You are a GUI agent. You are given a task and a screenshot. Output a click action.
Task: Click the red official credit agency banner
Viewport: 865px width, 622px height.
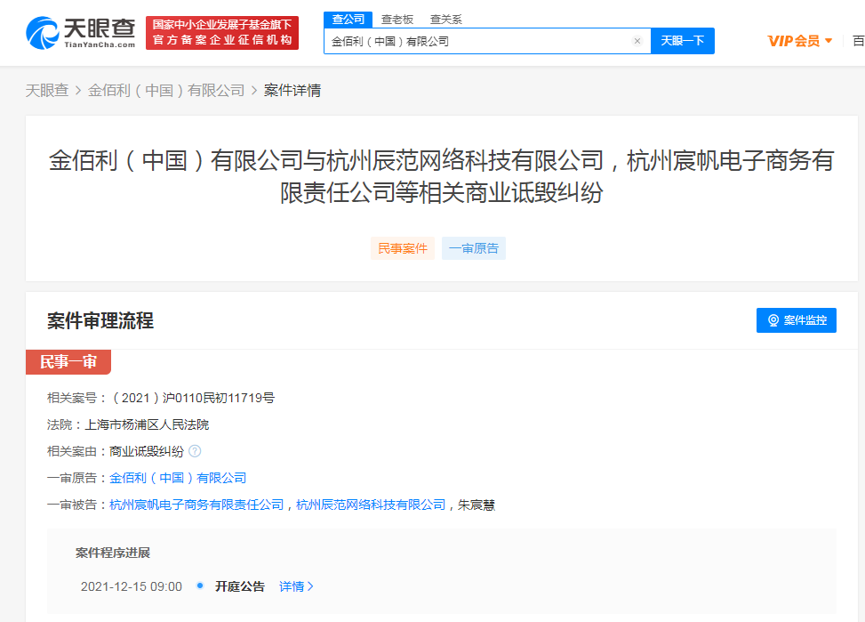click(x=222, y=33)
